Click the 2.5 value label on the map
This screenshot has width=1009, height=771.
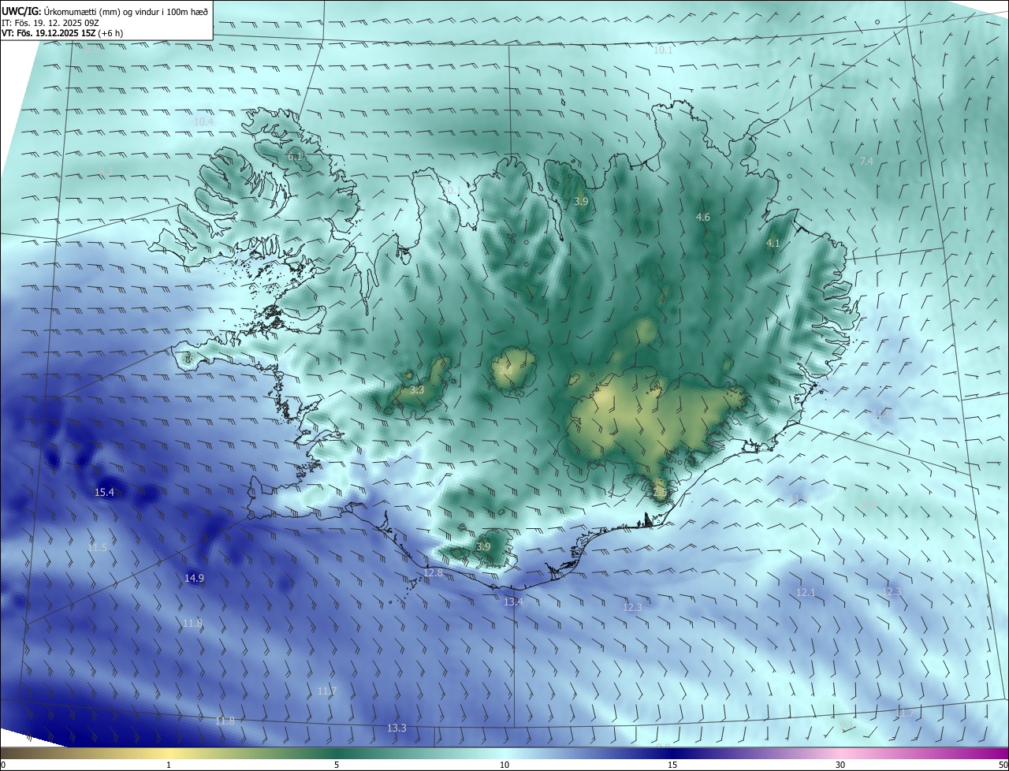coord(660,492)
